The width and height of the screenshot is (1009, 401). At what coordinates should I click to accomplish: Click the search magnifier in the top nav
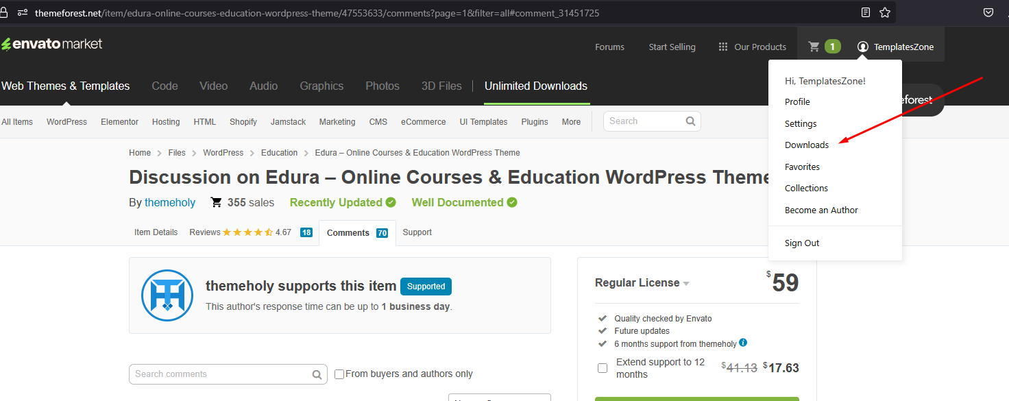pyautogui.click(x=690, y=121)
